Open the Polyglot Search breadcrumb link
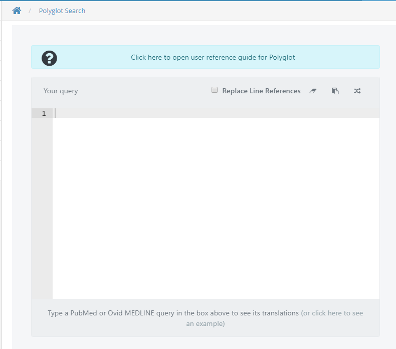Screen dimensions: 396x349 [x=62, y=11]
